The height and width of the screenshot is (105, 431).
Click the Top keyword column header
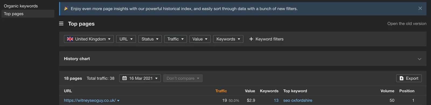295,91
